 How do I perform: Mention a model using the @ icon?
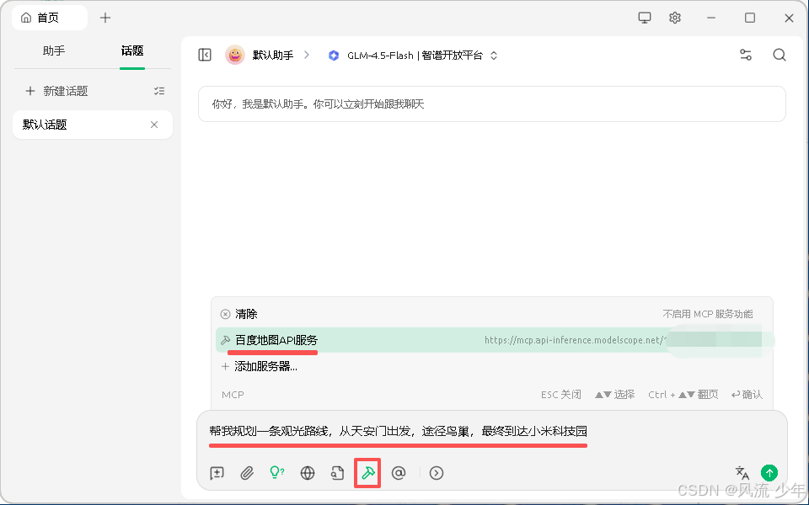399,473
